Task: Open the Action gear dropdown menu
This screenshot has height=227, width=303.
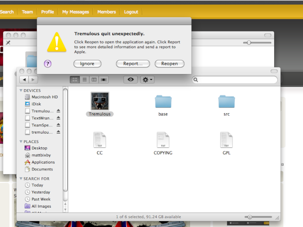Action: [148, 80]
